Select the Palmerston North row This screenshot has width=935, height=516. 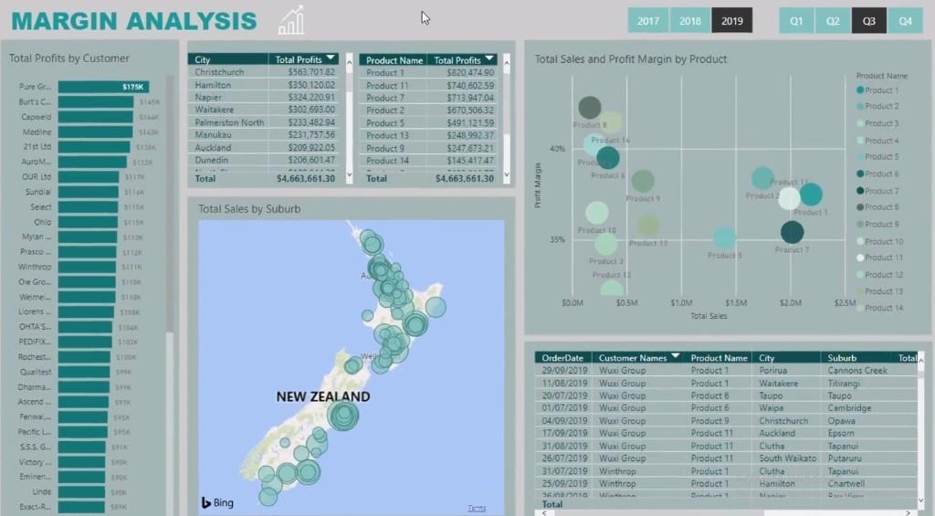(266, 122)
